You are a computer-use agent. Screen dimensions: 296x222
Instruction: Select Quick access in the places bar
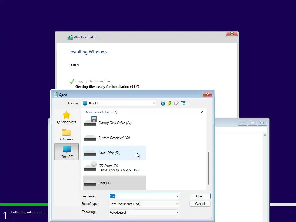(x=66, y=117)
